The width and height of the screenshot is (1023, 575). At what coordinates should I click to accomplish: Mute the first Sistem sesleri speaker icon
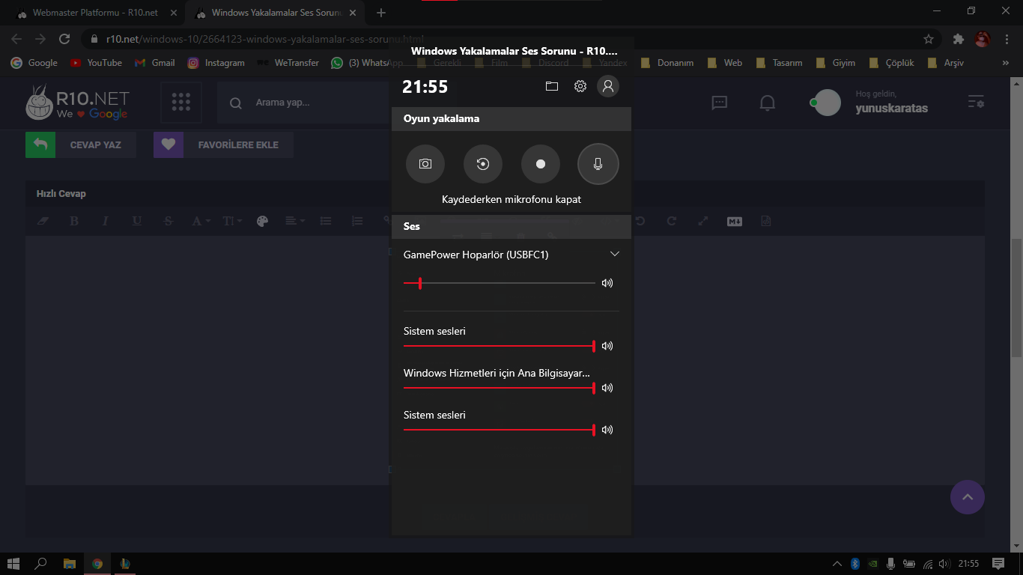click(607, 346)
